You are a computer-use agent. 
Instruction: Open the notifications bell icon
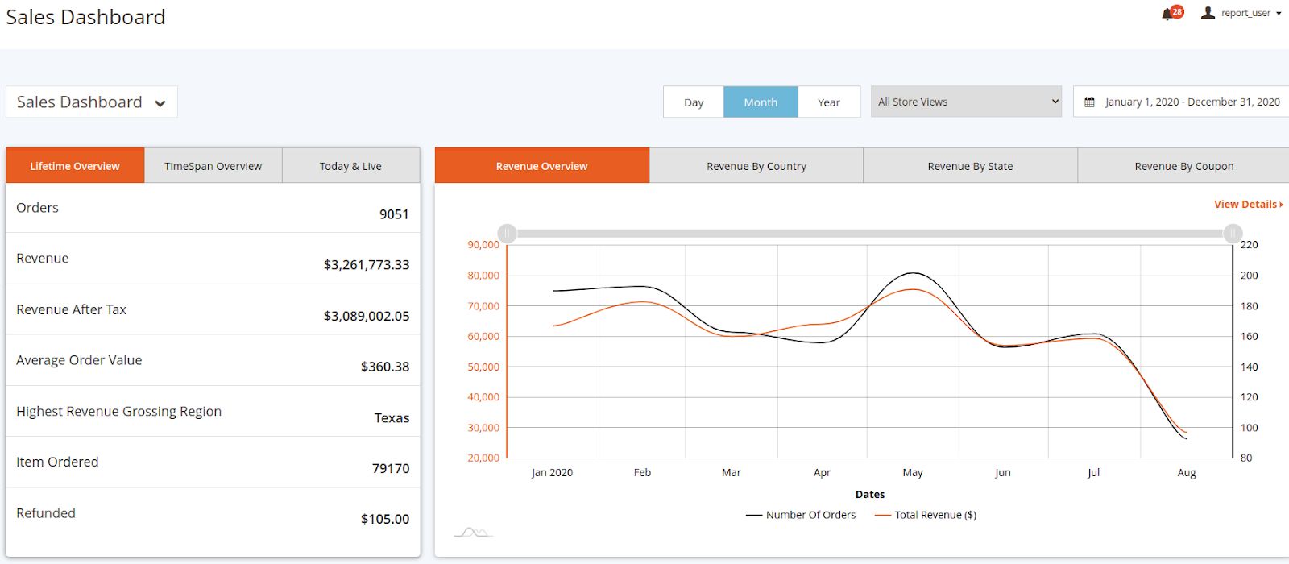point(1167,14)
